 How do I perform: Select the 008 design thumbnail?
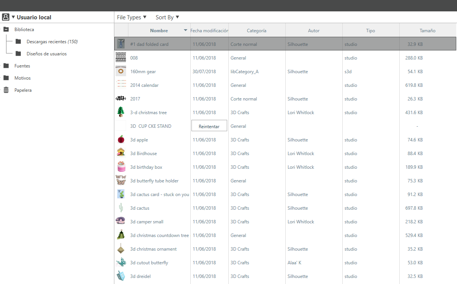(x=121, y=58)
